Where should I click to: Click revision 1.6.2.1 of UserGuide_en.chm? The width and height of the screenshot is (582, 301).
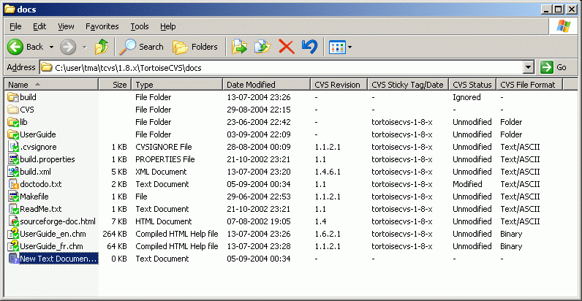point(328,234)
